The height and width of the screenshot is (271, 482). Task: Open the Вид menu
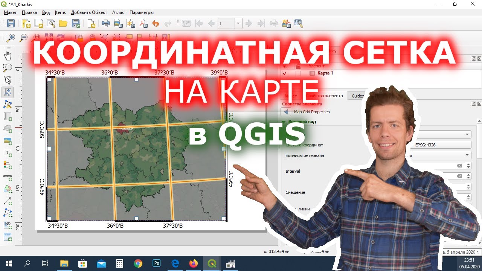46,12
